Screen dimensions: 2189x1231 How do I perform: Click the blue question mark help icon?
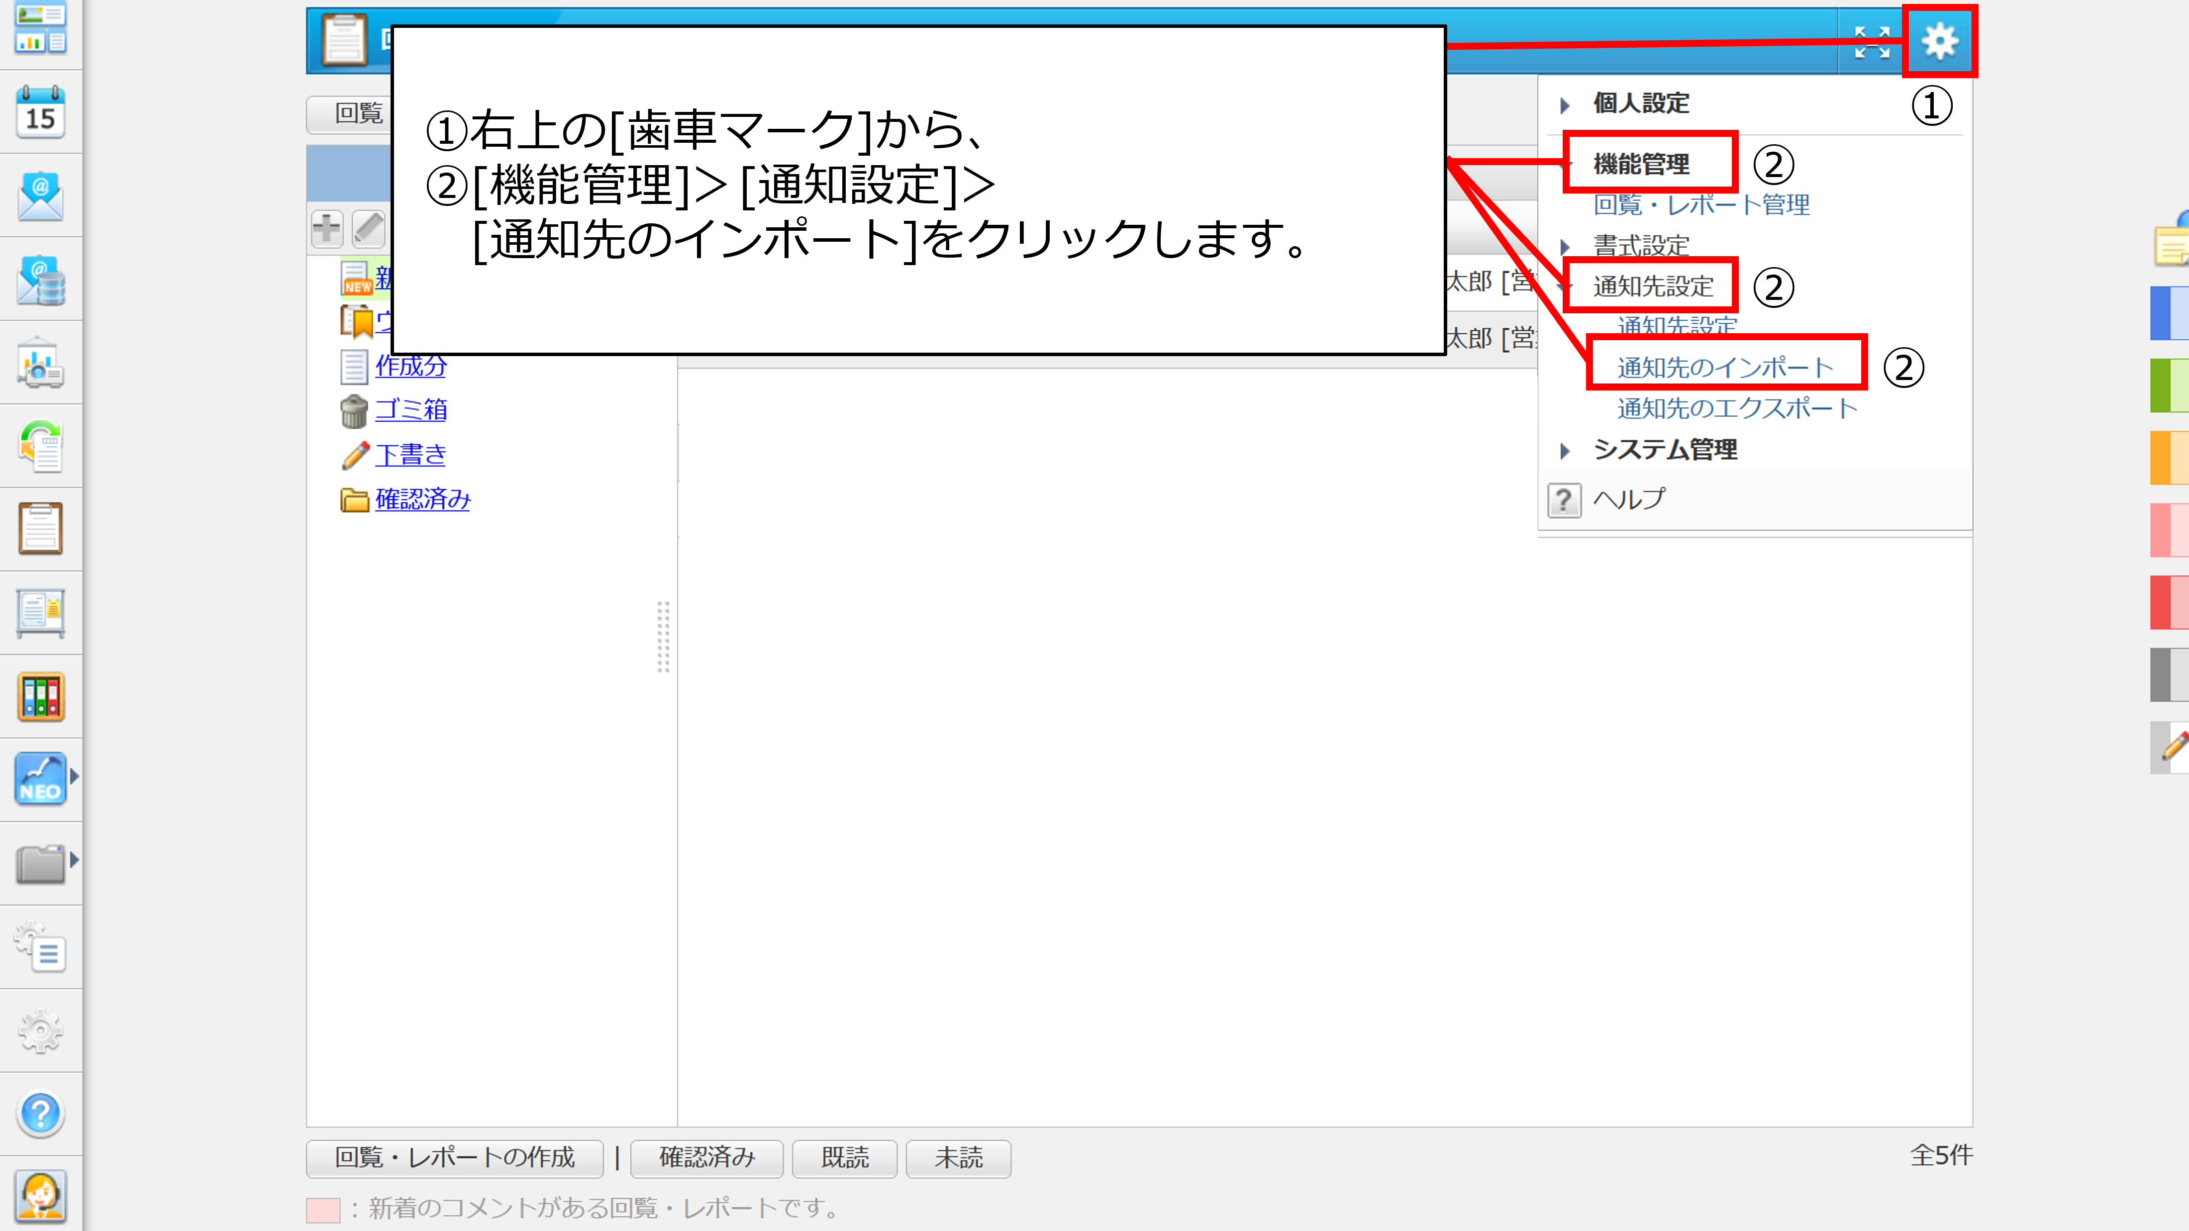point(40,1113)
